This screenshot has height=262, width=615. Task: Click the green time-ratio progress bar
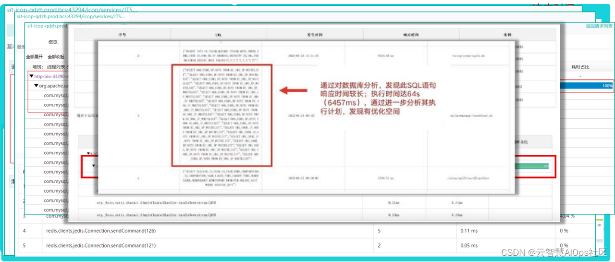click(x=531, y=166)
